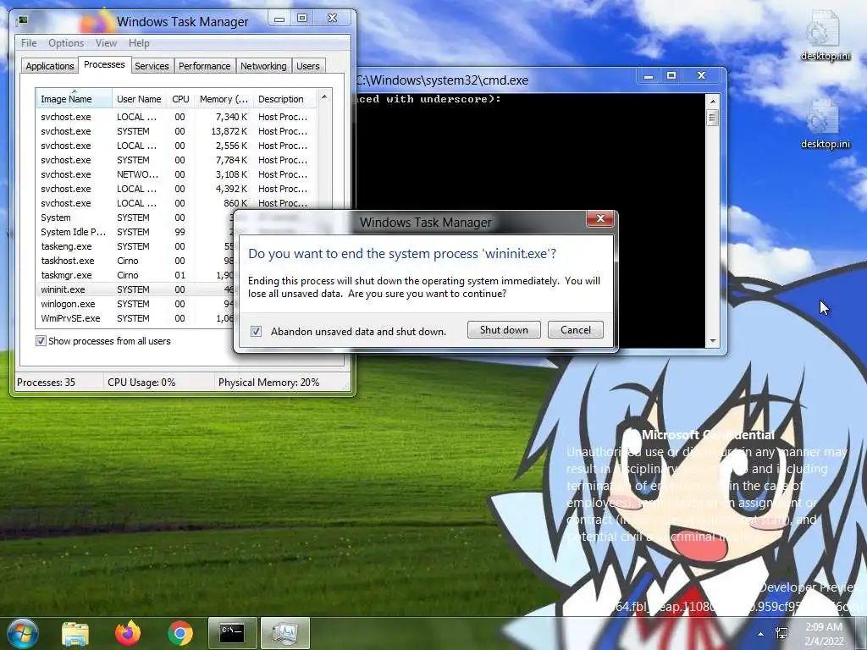Select svchost.exe row using 7,340 K
Viewport: 867px width, 650px height.
(176, 117)
